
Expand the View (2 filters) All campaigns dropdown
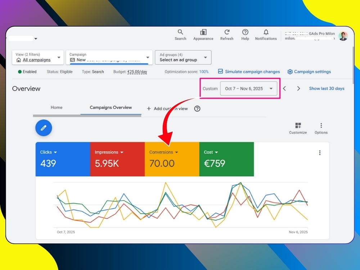pos(38,57)
